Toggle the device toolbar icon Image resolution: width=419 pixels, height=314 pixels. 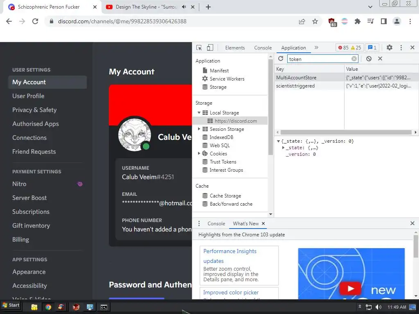(210, 47)
